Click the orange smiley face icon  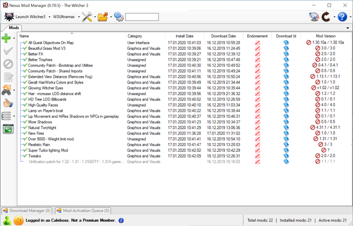coord(18,220)
